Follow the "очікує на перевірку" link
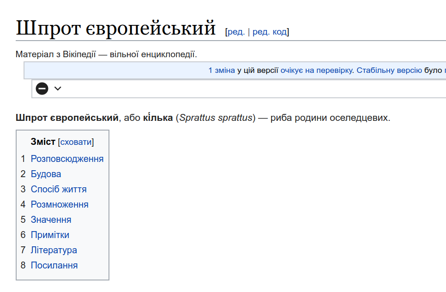Screen dimensions: 446x292 317,70
